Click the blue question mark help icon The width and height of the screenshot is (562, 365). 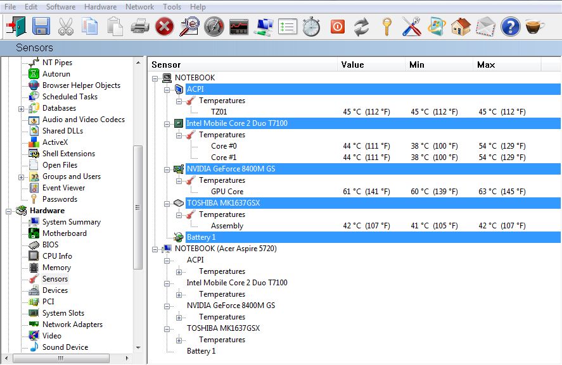[510, 27]
